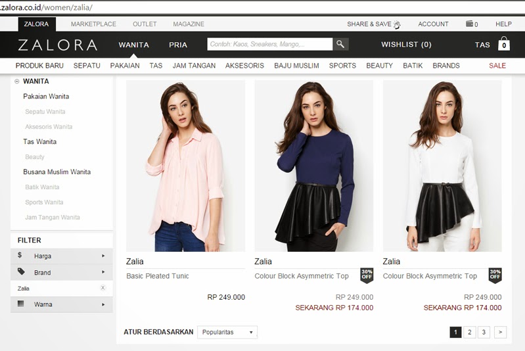525x351 pixels.
Task: Open SPORTS category menu
Action: click(342, 66)
